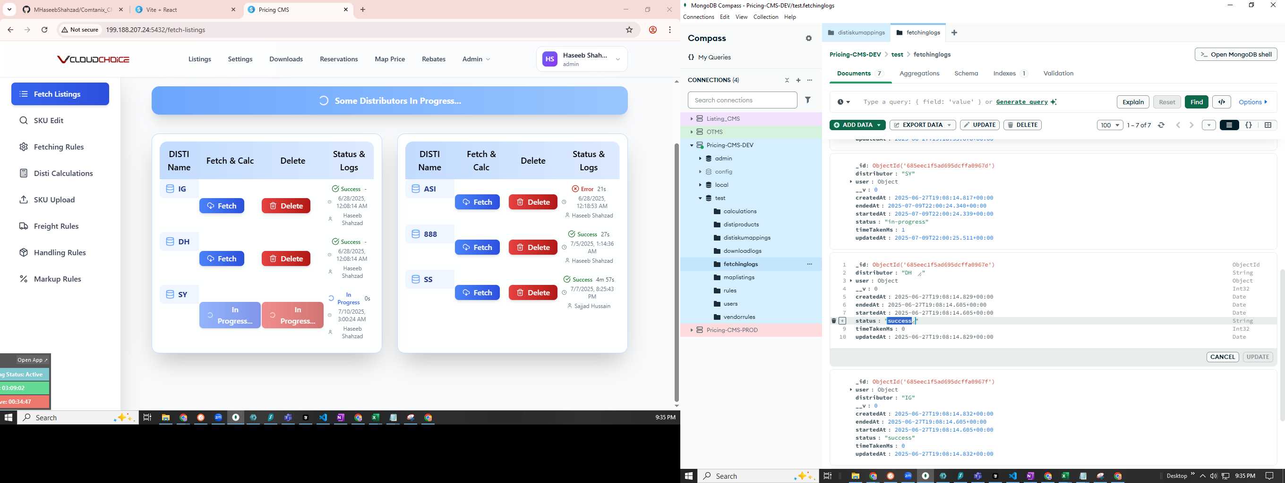Bookmark this page star icon in Chrome

pyautogui.click(x=630, y=30)
